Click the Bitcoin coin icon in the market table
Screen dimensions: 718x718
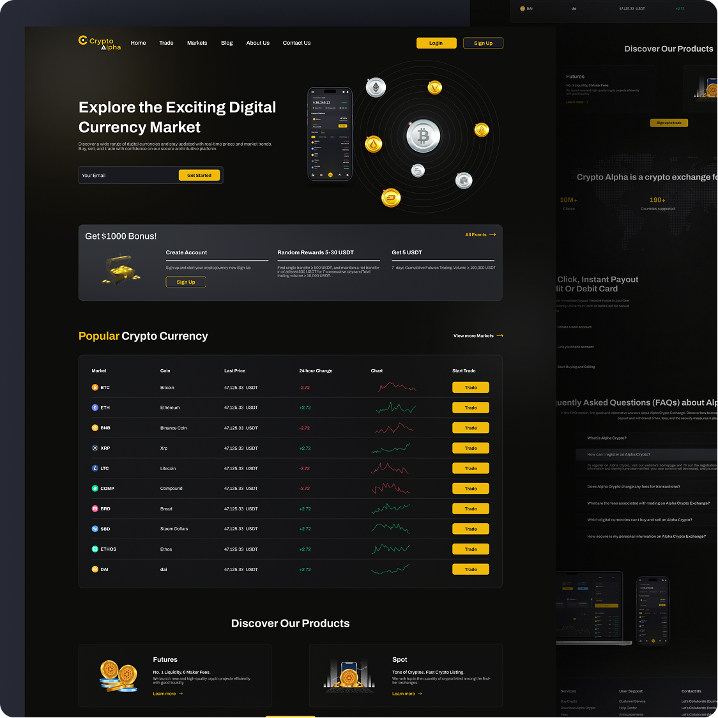(95, 387)
